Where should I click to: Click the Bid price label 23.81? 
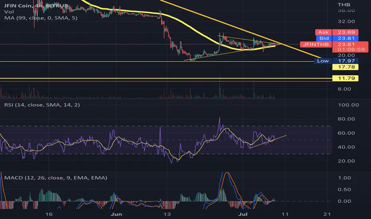pos(346,38)
